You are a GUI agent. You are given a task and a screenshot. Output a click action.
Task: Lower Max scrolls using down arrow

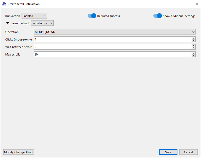[193, 55]
